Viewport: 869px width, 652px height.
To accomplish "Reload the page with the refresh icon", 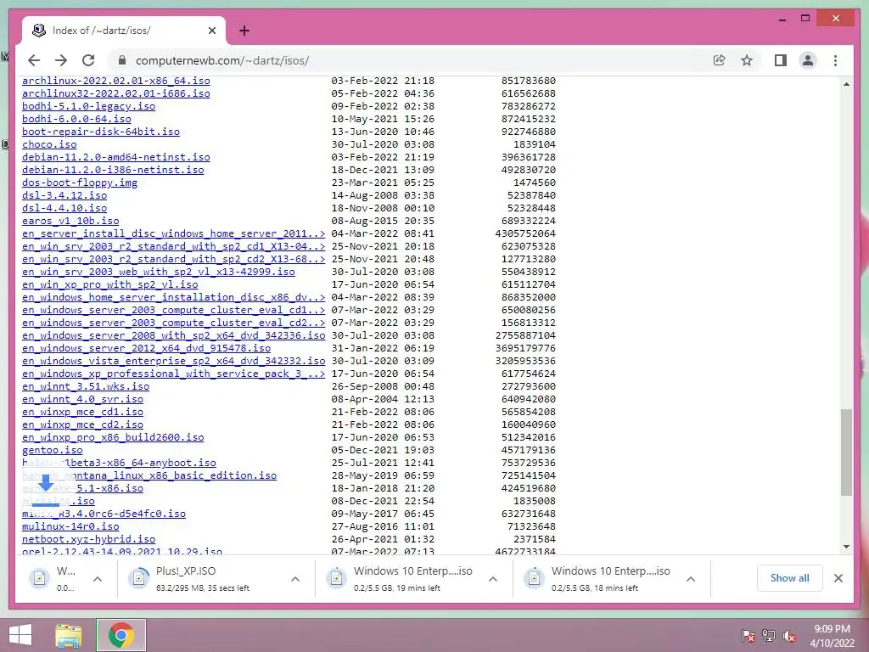I will 88,60.
